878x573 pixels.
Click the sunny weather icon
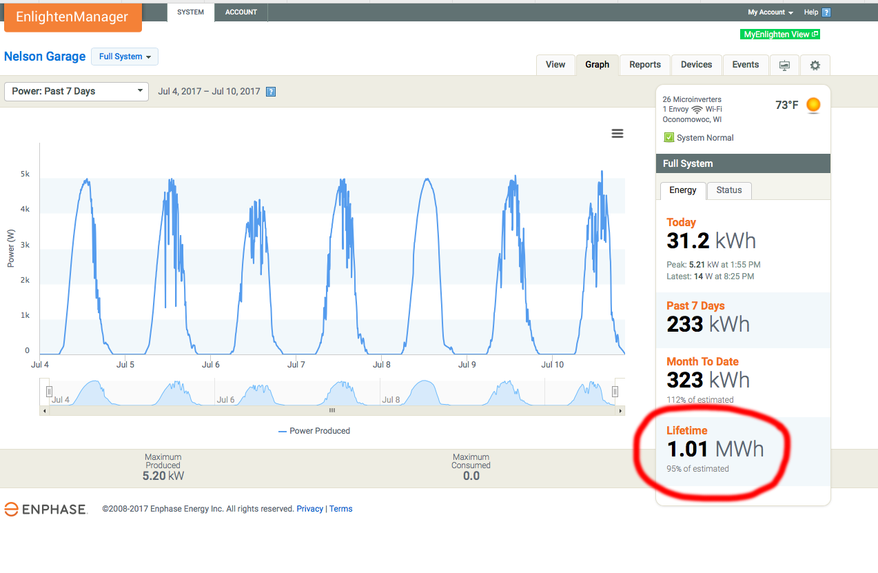coord(814,105)
